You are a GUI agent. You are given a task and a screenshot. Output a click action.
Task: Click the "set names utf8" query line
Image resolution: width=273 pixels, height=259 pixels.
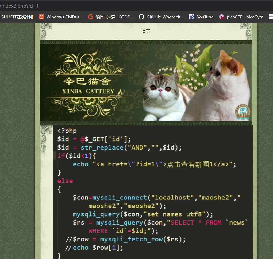pyautogui.click(x=143, y=214)
